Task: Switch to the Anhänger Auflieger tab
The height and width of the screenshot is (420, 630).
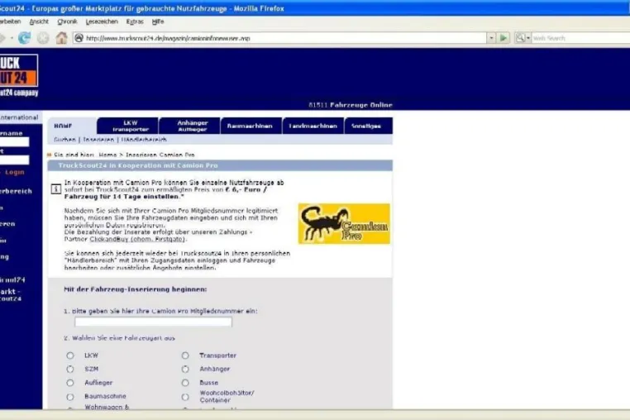Action: pos(189,126)
